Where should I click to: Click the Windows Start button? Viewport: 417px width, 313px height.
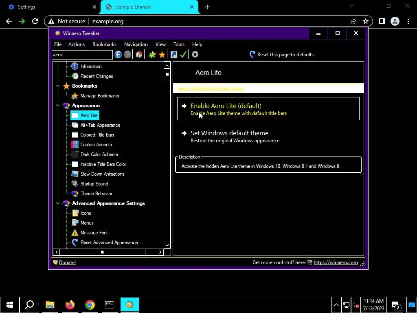[x=10, y=305]
